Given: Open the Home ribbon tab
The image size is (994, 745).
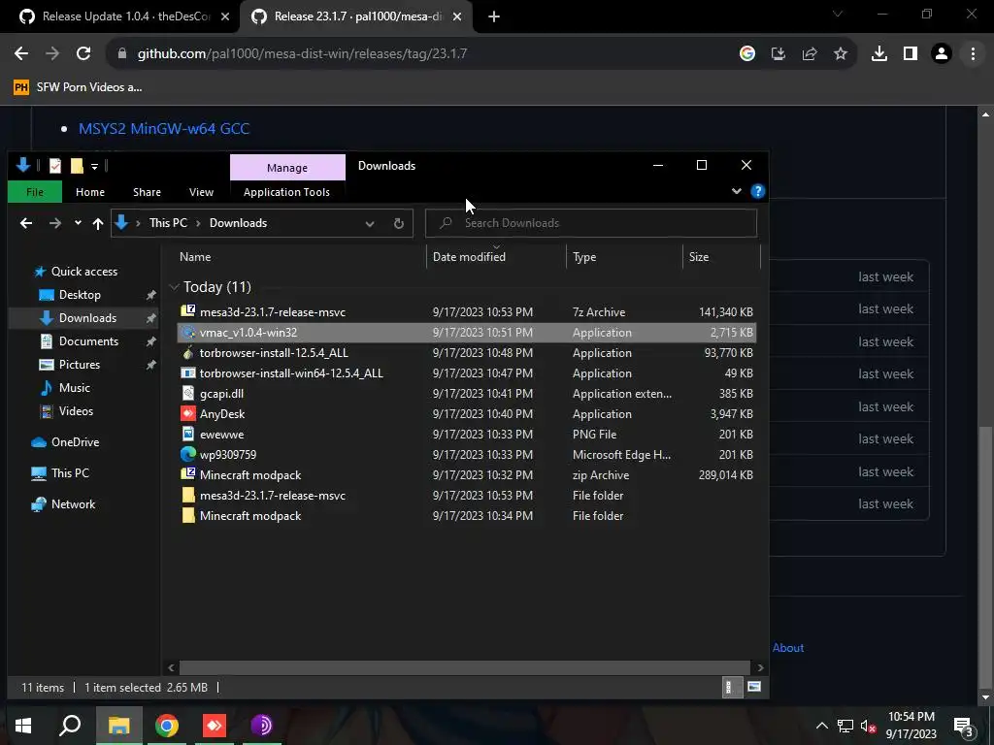Looking at the screenshot, I should point(90,192).
